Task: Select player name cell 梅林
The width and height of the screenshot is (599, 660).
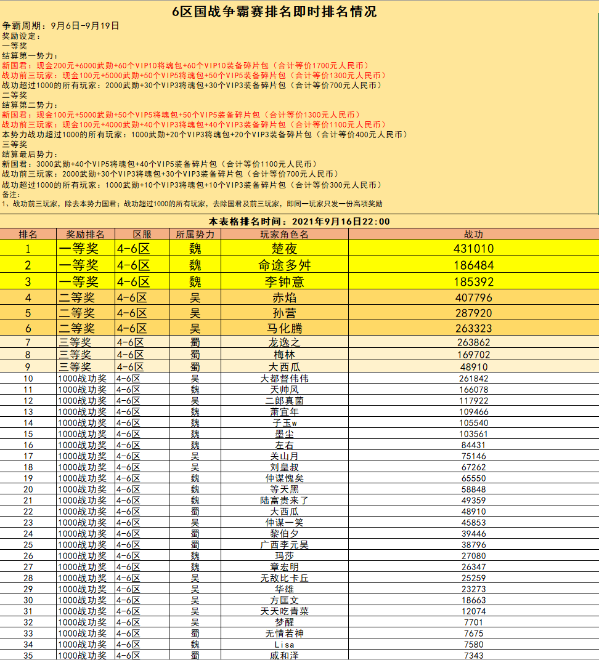Action: click(284, 355)
